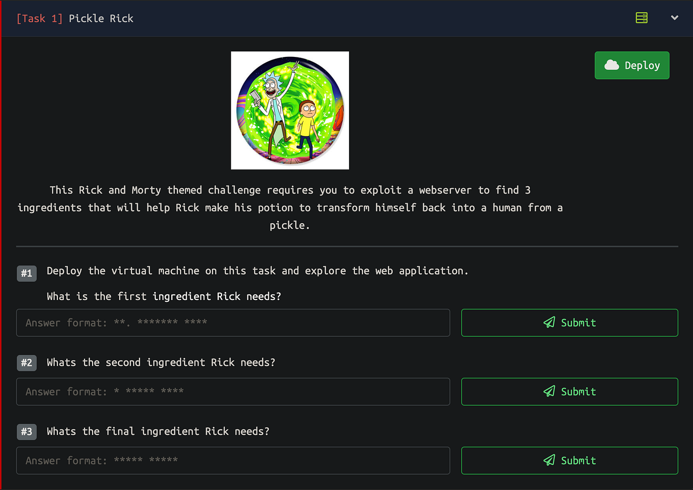Viewport: 693px width, 490px height.
Task: Focus the final ingredient answer field
Action: 233,460
